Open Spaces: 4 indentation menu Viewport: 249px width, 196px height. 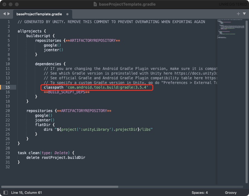(x=200, y=193)
